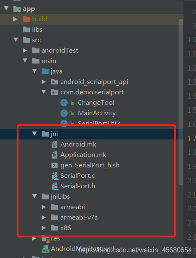Click the gen_SerialPort_h.sh script icon

(x=55, y=165)
